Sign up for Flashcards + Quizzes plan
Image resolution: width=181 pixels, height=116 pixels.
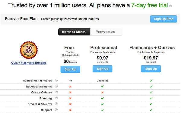[151, 69]
